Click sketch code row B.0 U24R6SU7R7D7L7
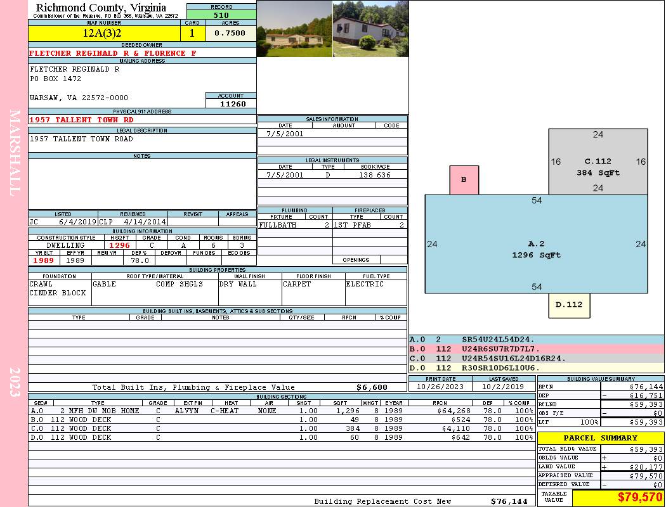The width and height of the screenshot is (666, 507). point(537,349)
